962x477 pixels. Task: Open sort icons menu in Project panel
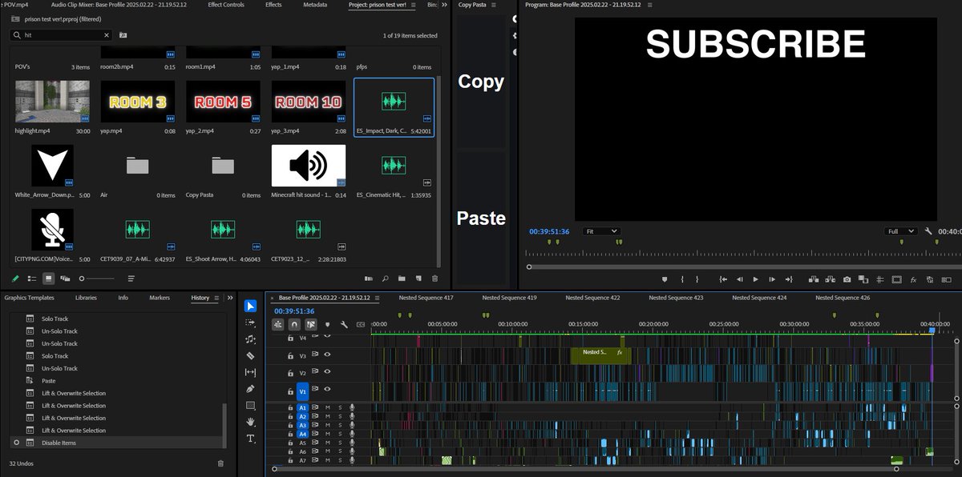131,279
